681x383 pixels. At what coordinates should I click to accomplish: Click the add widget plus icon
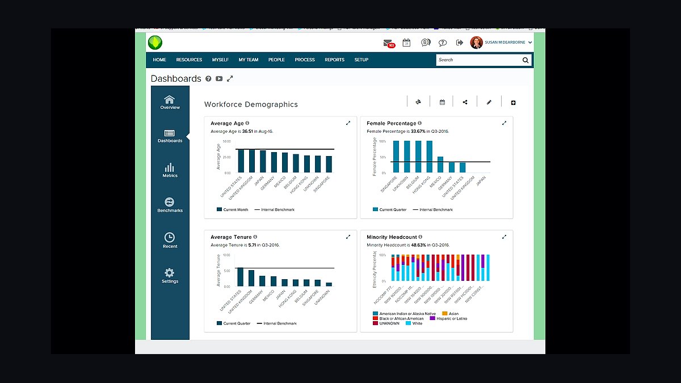point(513,103)
